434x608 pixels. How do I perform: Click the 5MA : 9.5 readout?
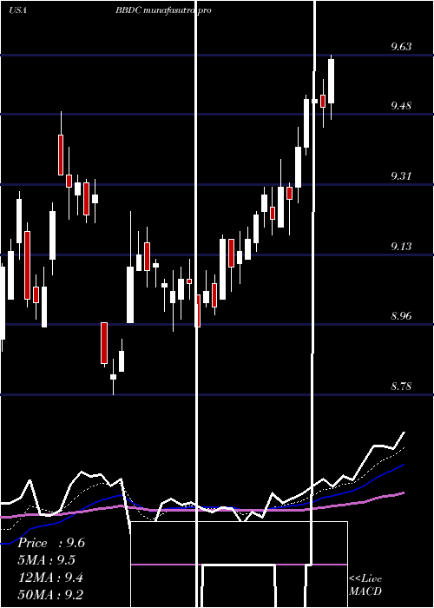coord(47,560)
